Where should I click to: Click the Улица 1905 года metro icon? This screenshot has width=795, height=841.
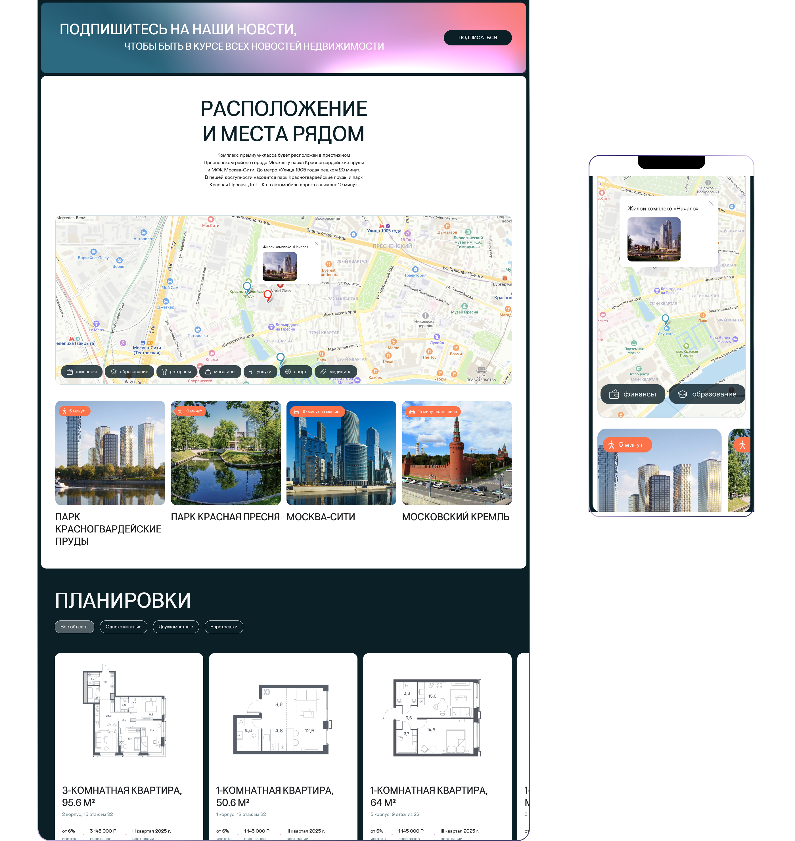382,226
